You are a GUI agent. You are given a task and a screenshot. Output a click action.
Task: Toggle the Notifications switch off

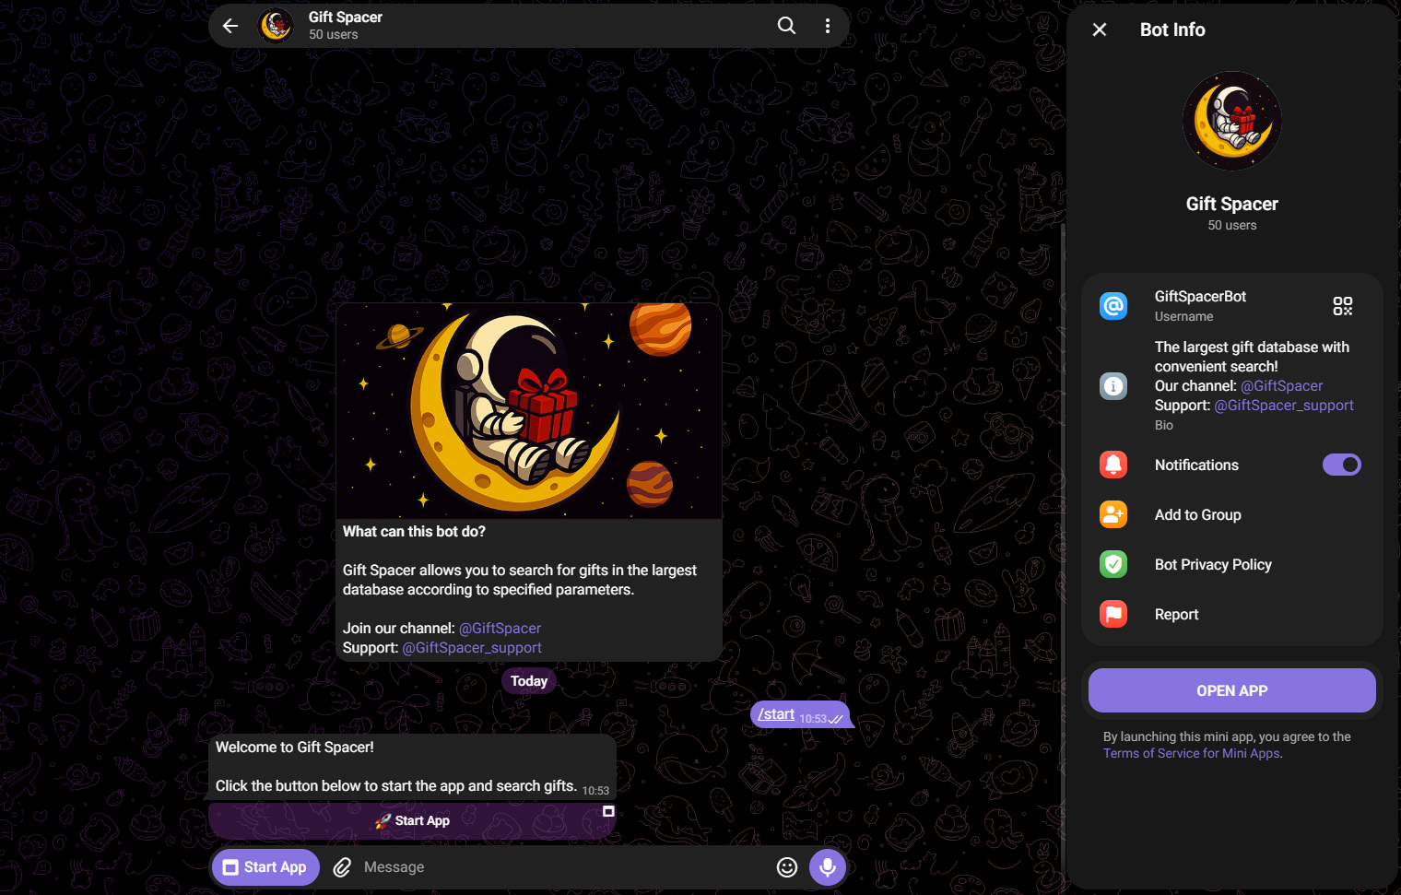1342,465
